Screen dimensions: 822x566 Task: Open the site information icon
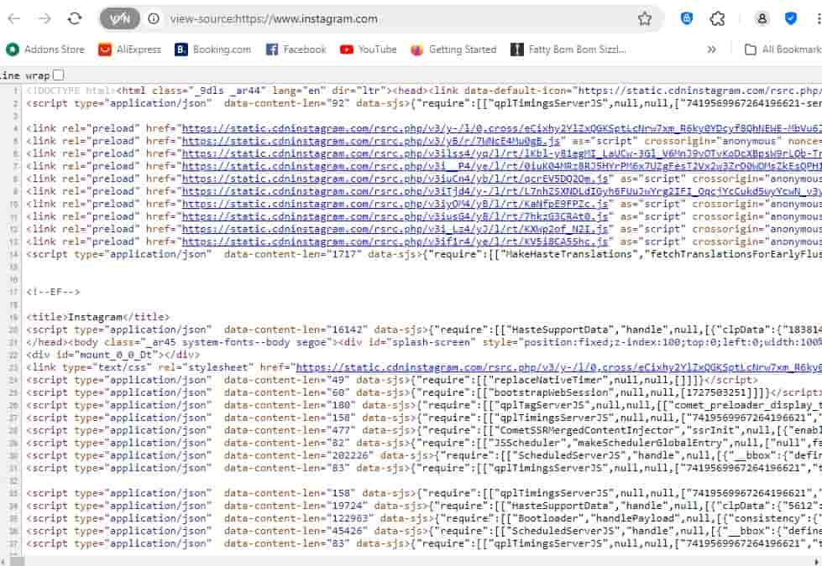154,18
